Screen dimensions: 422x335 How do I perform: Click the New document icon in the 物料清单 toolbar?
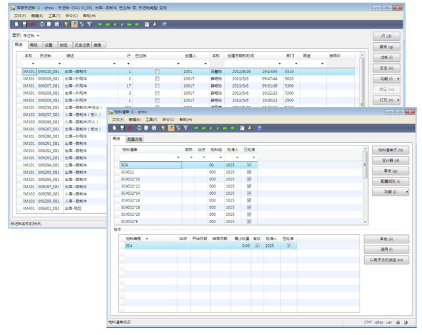[x=114, y=128]
